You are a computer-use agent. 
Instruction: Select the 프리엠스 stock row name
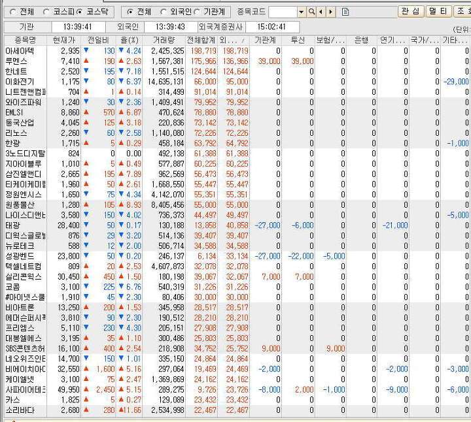tap(20, 328)
